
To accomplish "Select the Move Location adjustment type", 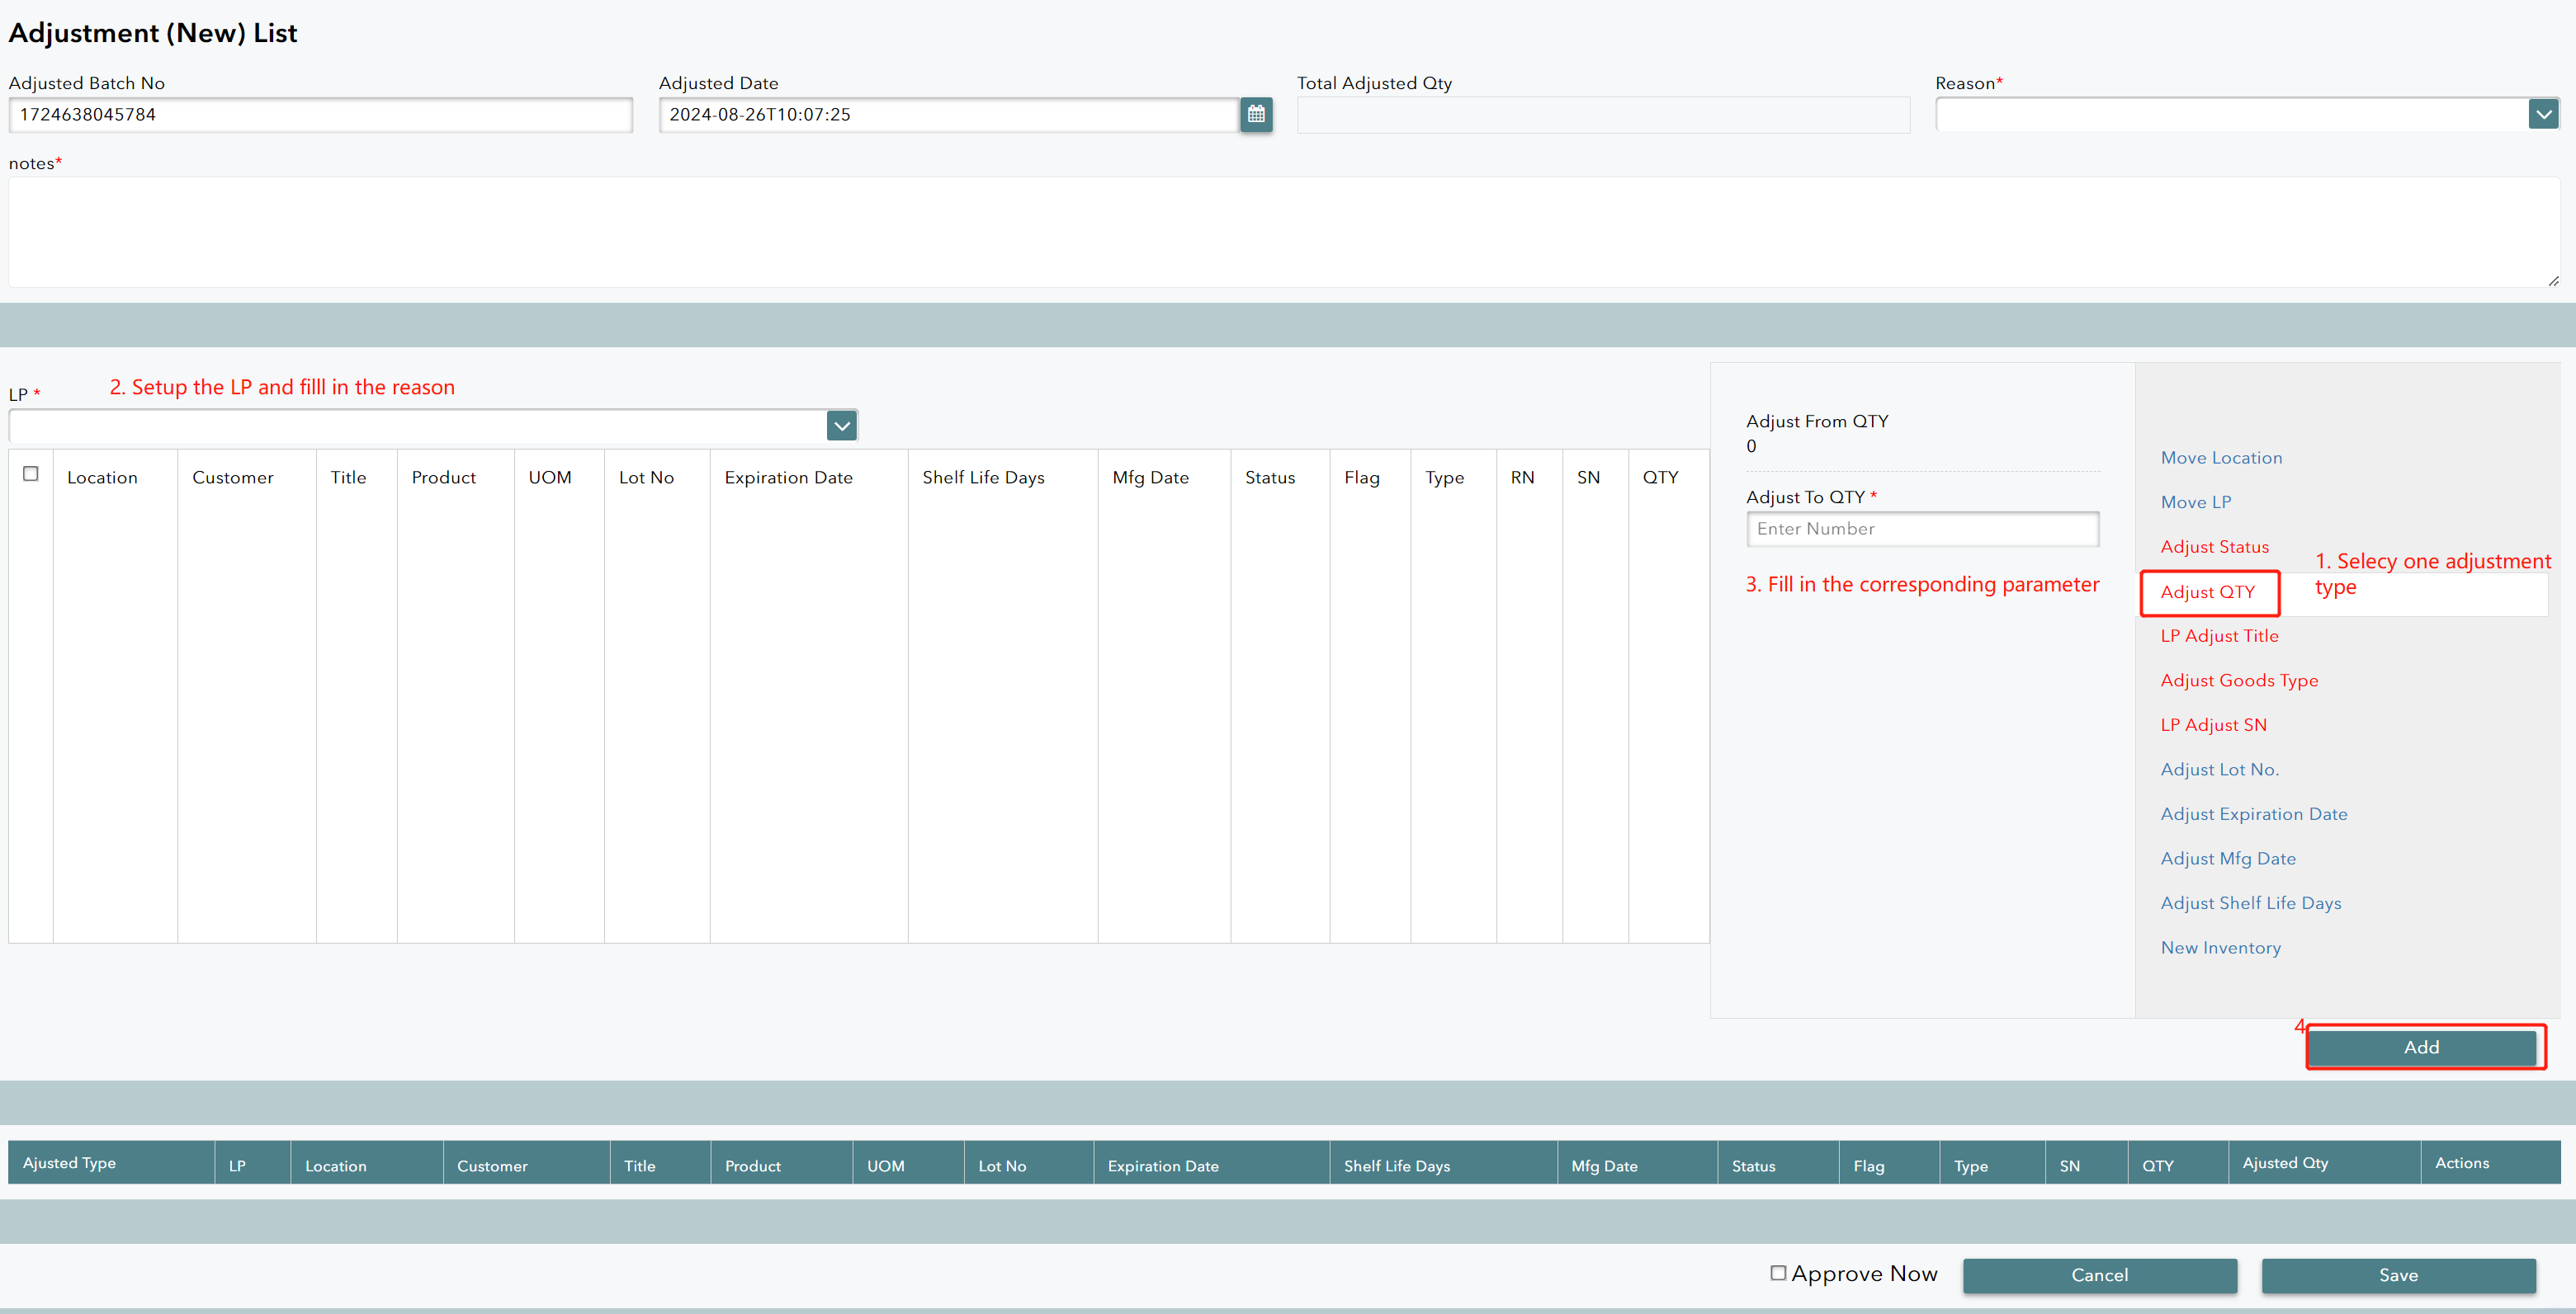I will click(2221, 458).
